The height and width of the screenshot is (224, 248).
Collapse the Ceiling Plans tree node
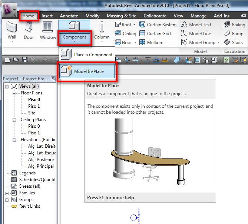(x=14, y=120)
